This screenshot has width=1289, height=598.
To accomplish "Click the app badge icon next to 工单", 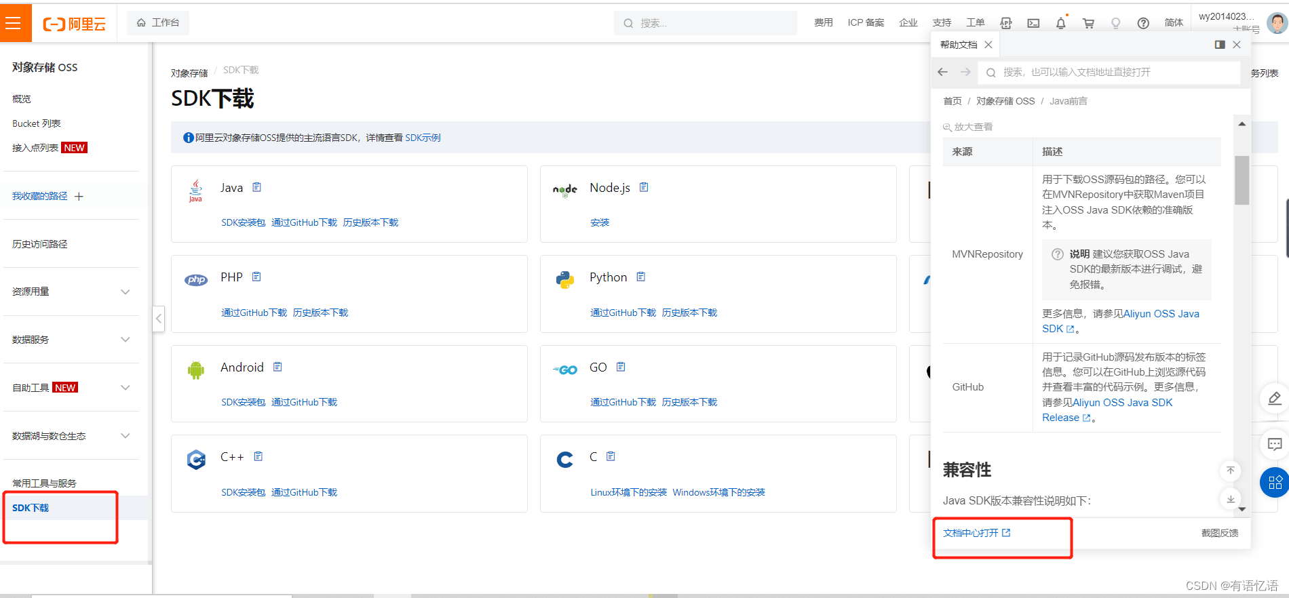I will click(x=1006, y=23).
